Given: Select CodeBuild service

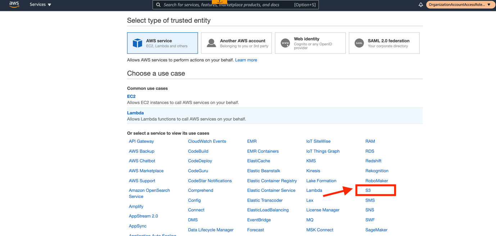Looking at the screenshot, I should click(x=198, y=151).
